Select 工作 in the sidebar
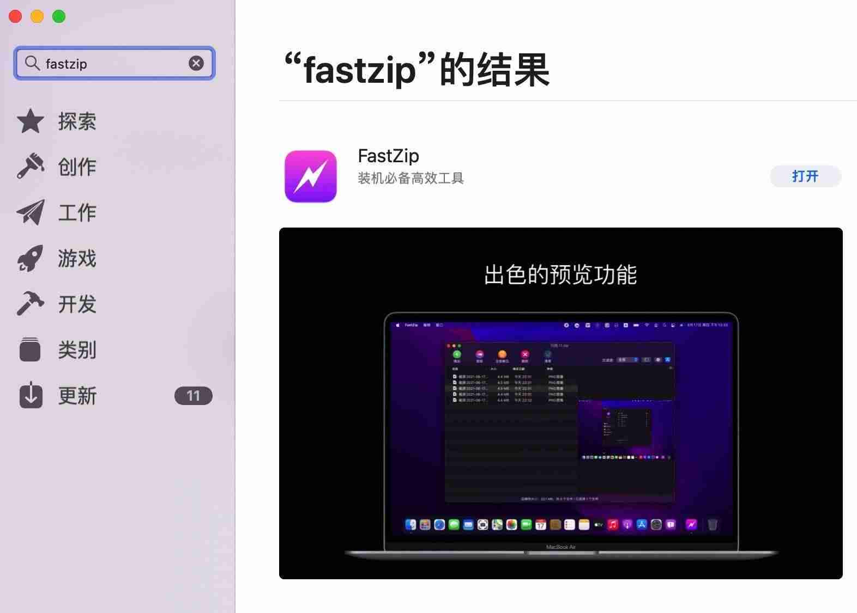Screen dimensions: 857x613 (x=77, y=212)
